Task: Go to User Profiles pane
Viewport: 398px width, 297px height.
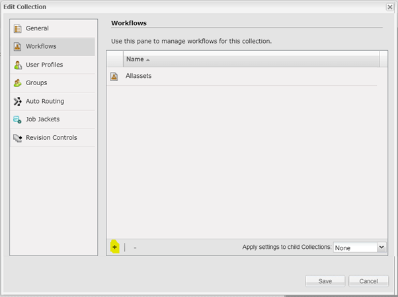Action: (x=44, y=65)
